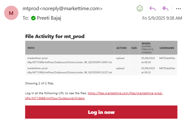The width and height of the screenshot is (187, 125).
Task: Click the ACTION column header
Action: (122, 48)
